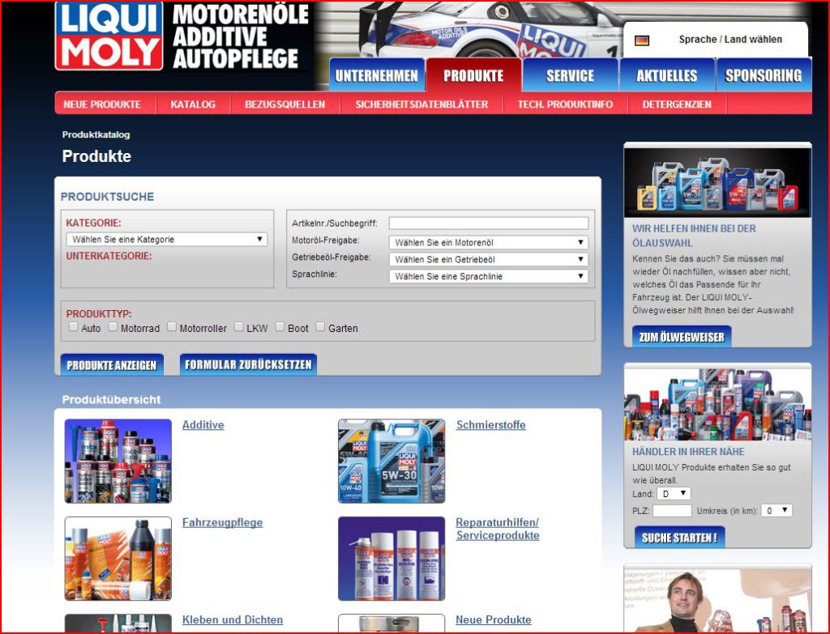
Task: Click the PRODUKTE ANZEIGEN button
Action: pos(112,364)
